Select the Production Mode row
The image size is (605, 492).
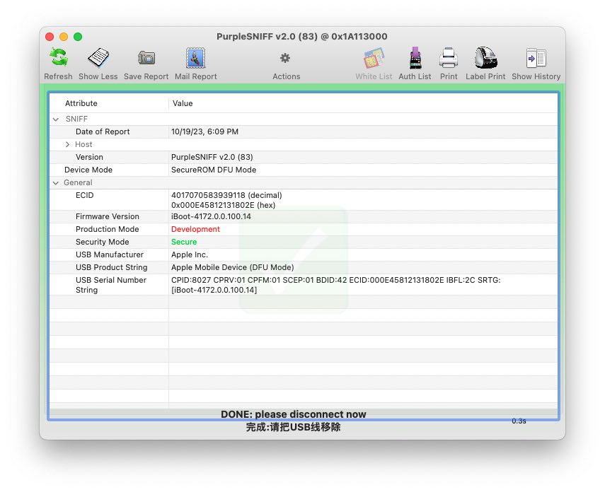coord(304,229)
